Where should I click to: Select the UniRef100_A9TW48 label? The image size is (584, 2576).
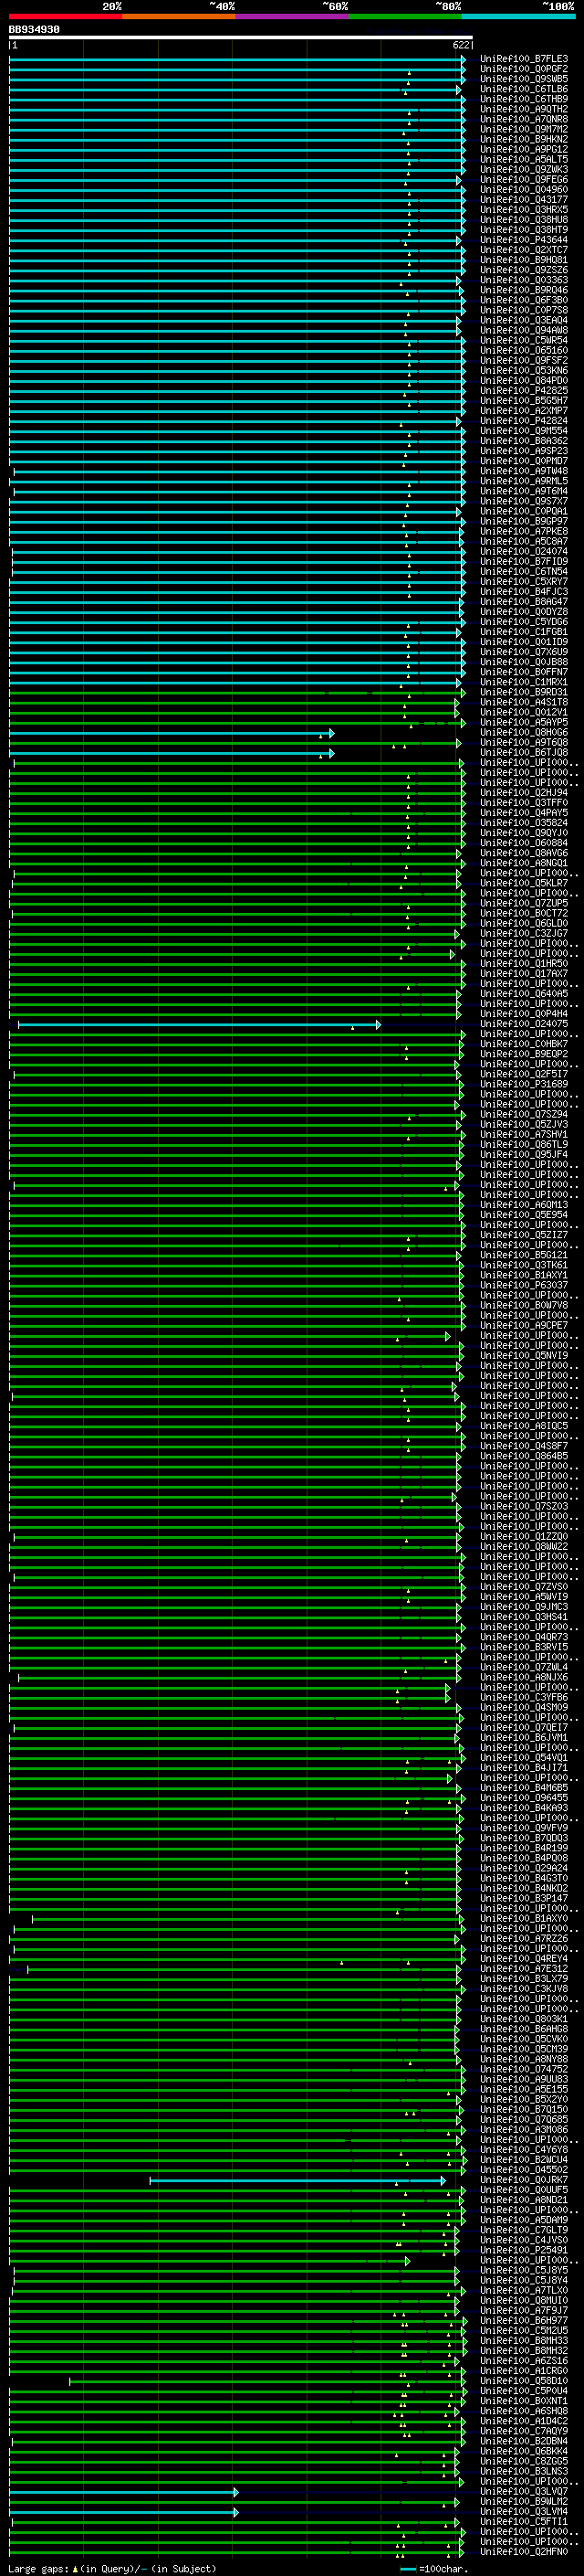point(523,471)
